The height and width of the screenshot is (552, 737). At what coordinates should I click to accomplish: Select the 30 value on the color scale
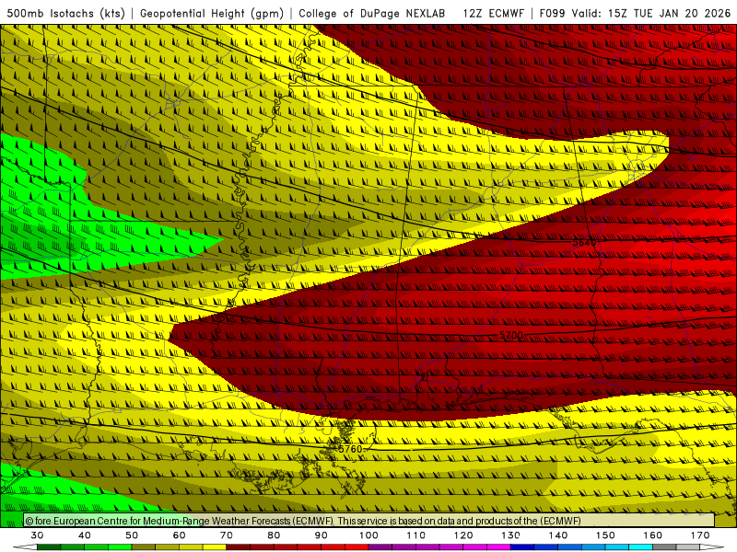pyautogui.click(x=37, y=535)
